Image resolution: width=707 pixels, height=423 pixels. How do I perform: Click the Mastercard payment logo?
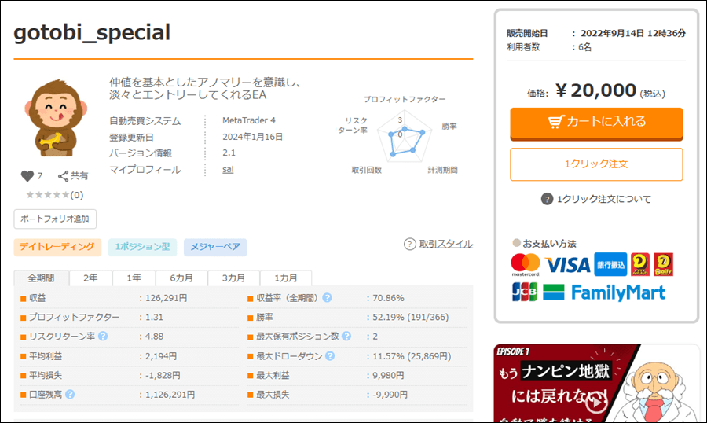pos(526,264)
